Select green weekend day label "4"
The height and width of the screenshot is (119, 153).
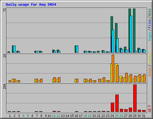[23, 116]
